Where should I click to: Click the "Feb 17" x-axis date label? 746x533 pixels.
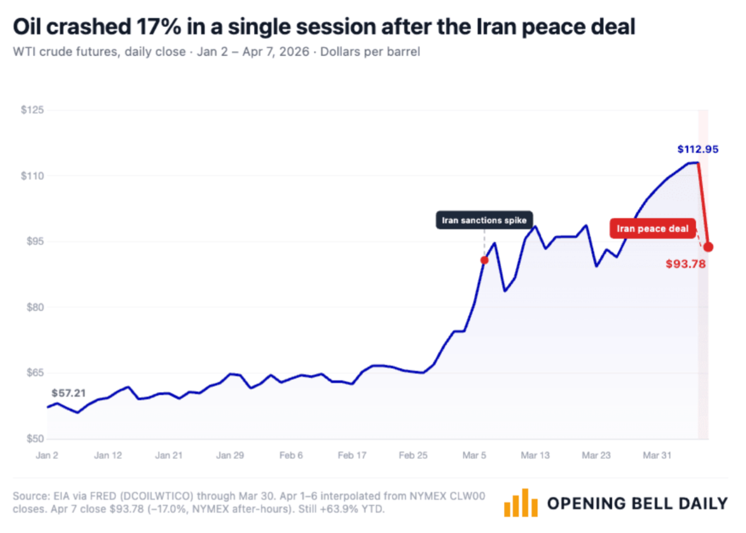352,456
